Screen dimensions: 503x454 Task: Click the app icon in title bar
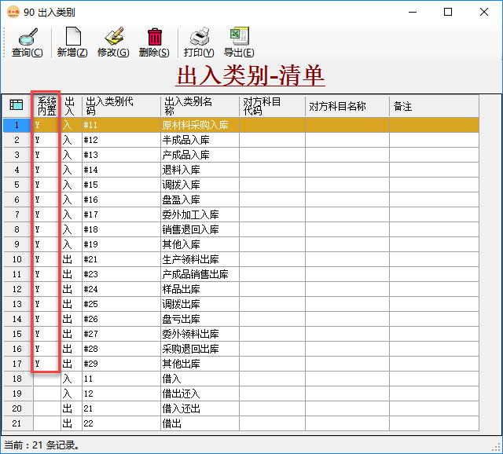[x=13, y=12]
